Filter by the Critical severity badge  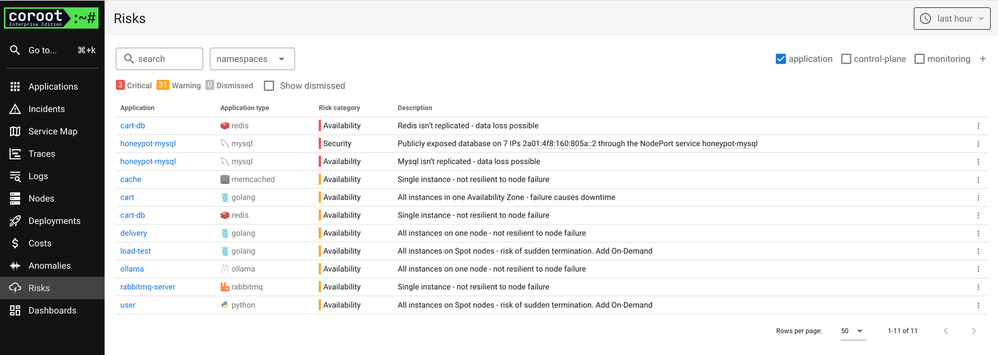coord(134,86)
